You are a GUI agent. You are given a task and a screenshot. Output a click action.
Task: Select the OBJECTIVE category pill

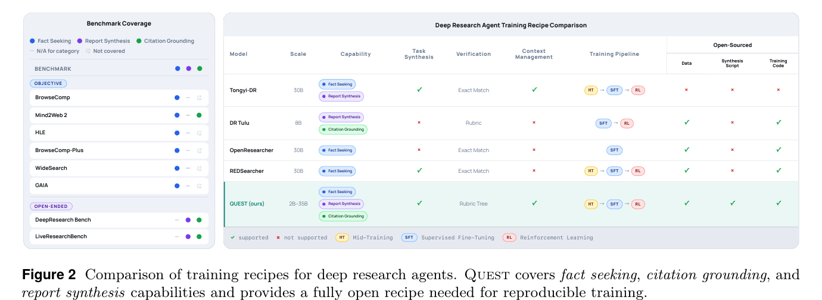click(x=48, y=84)
